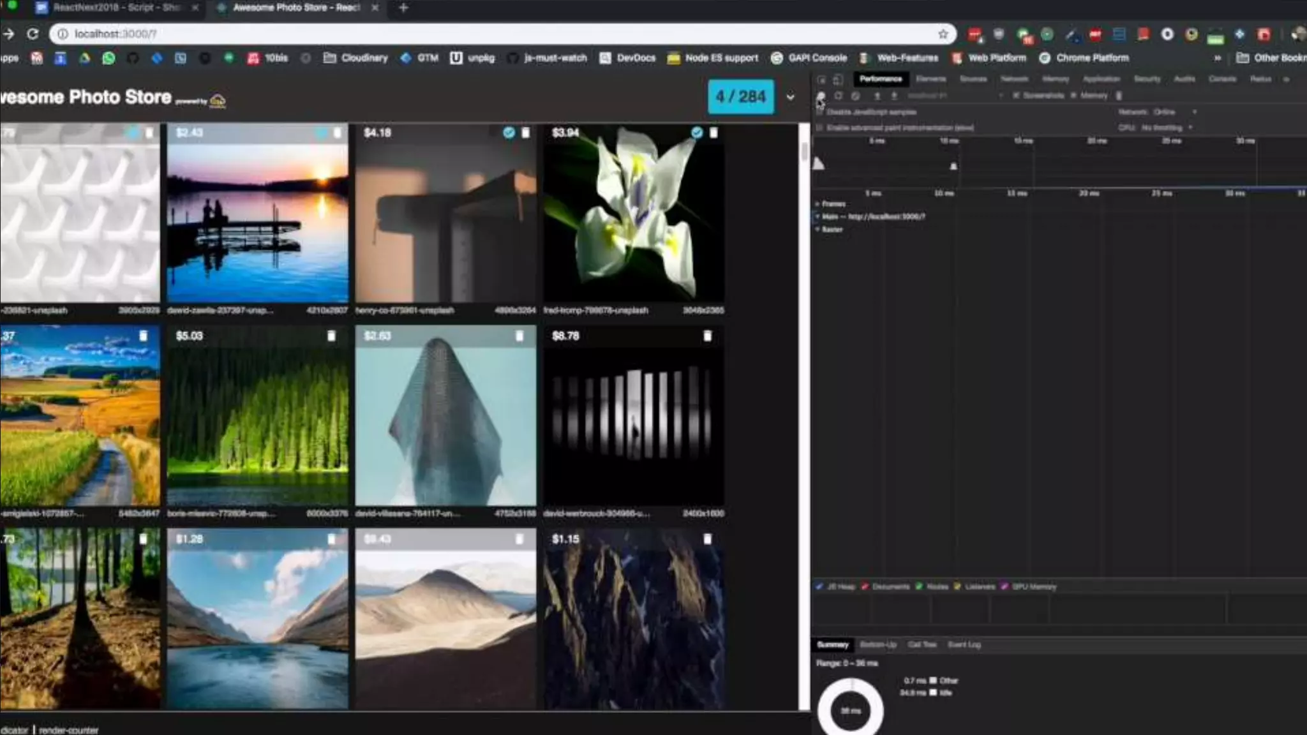The height and width of the screenshot is (735, 1307).
Task: Open the Network throttling Online dropdown
Action: 1175,112
